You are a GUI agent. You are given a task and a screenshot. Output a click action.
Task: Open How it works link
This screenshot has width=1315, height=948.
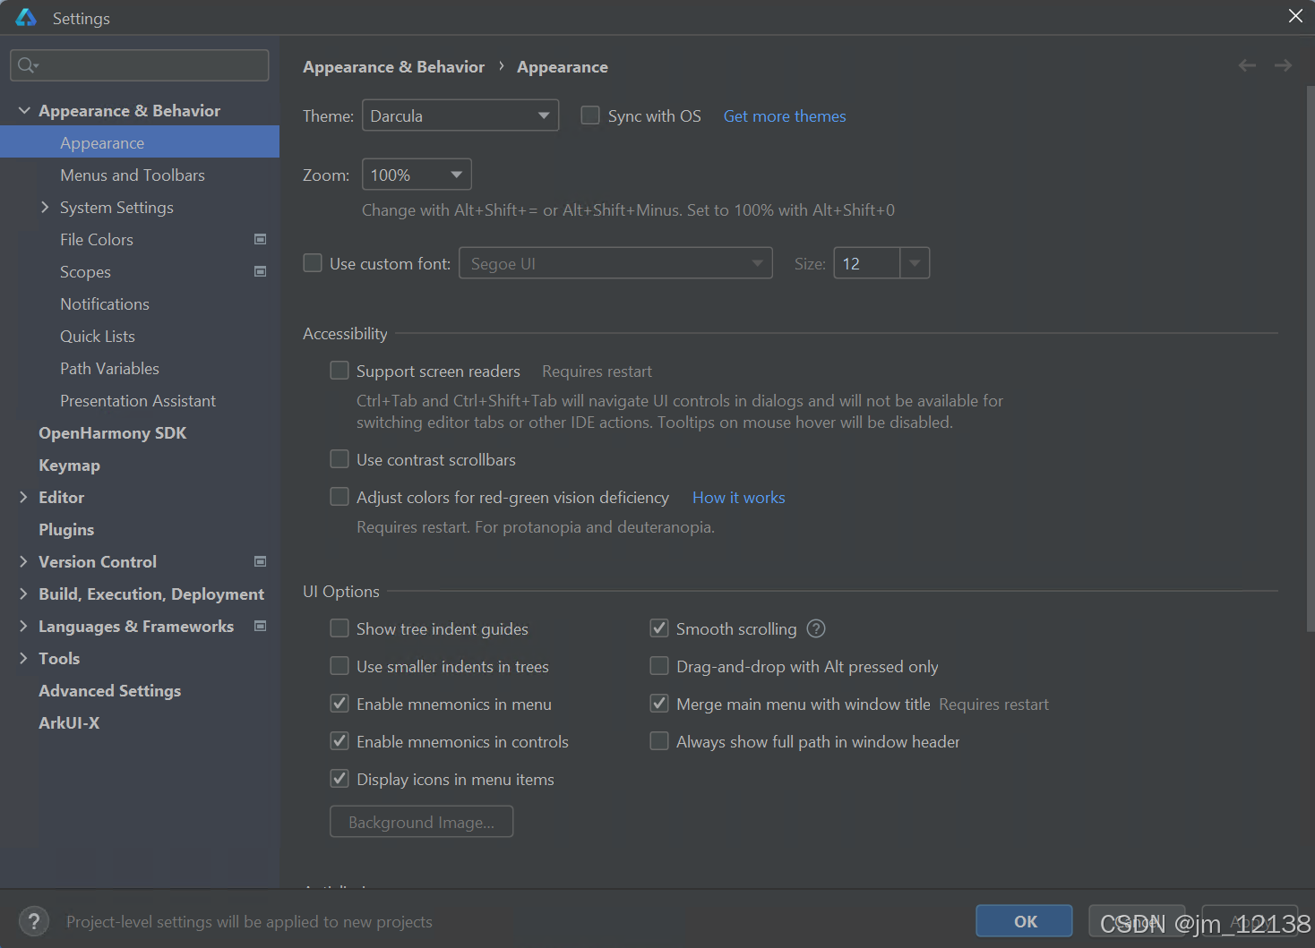click(738, 497)
